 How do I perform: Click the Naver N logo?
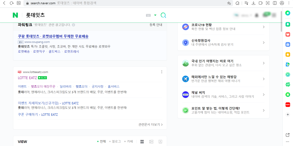pyautogui.click(x=15, y=15)
